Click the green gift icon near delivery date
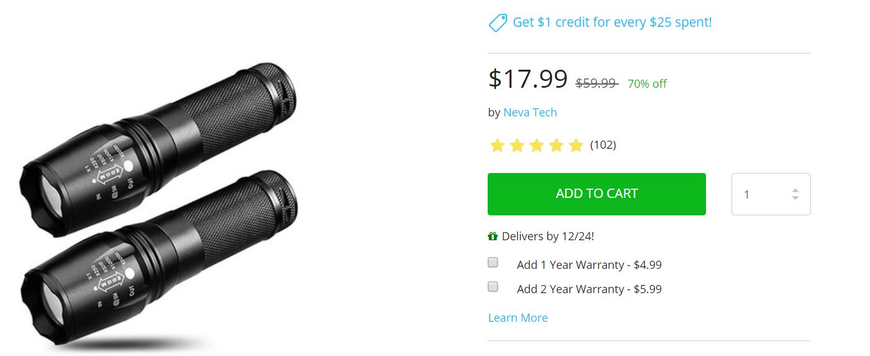 pyautogui.click(x=493, y=237)
